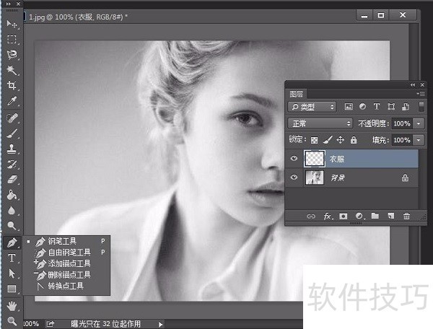Click the 填充 fill percentage field
This screenshot has height=329, width=433.
coord(402,140)
